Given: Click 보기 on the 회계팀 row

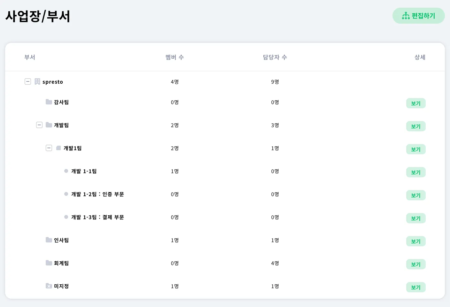Looking at the screenshot, I should tap(416, 264).
